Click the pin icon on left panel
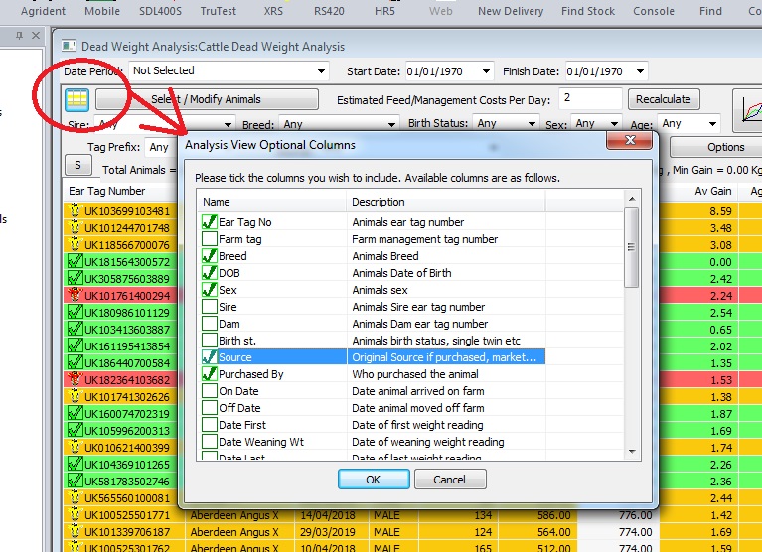Image resolution: width=762 pixels, height=552 pixels. point(21,37)
